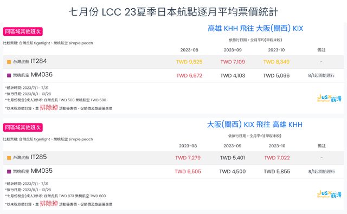Click the purple square beside MM036
This screenshot has height=214, width=347.
tap(9, 75)
